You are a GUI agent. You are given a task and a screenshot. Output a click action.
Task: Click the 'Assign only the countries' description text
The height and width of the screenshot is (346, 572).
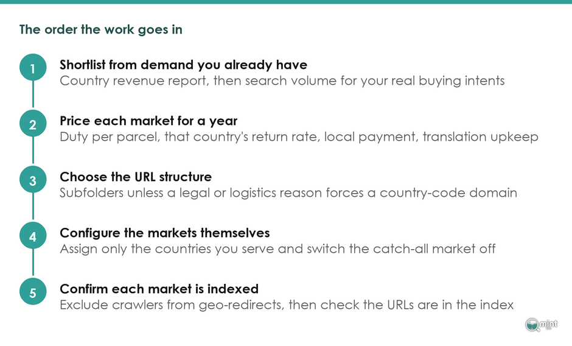(277, 249)
